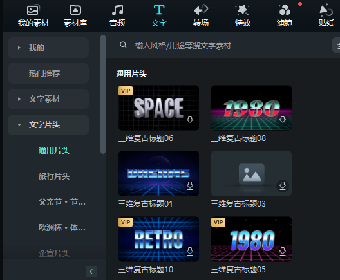The image size is (340, 280).
Task: Select 企宣片头 subcategory
Action: [x=54, y=253]
